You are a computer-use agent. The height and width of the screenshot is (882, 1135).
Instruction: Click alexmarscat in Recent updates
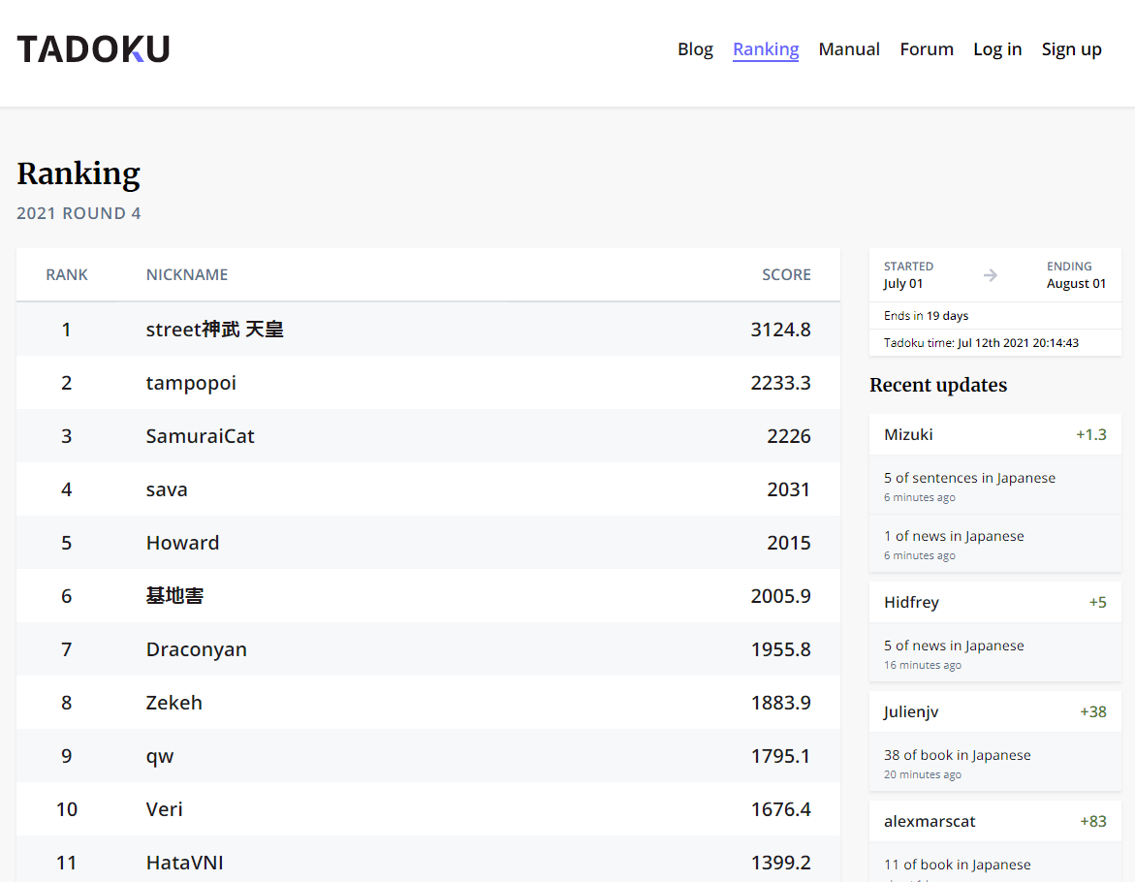(929, 821)
